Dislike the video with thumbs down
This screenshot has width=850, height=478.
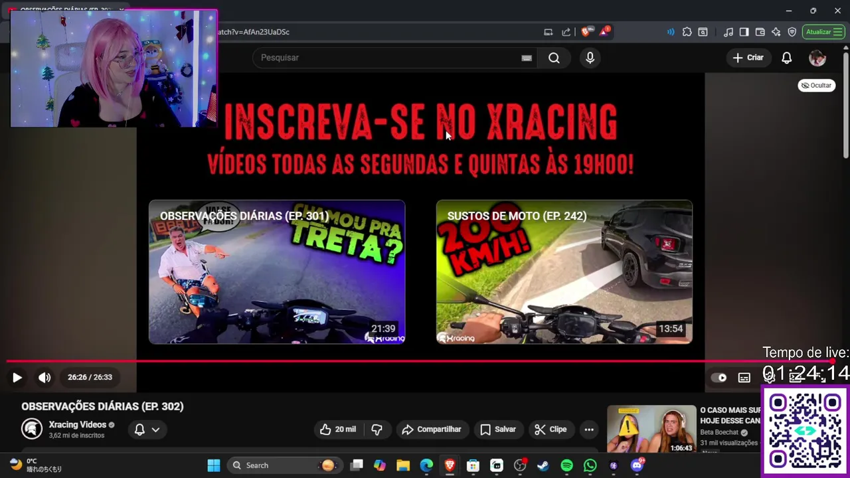[377, 430]
